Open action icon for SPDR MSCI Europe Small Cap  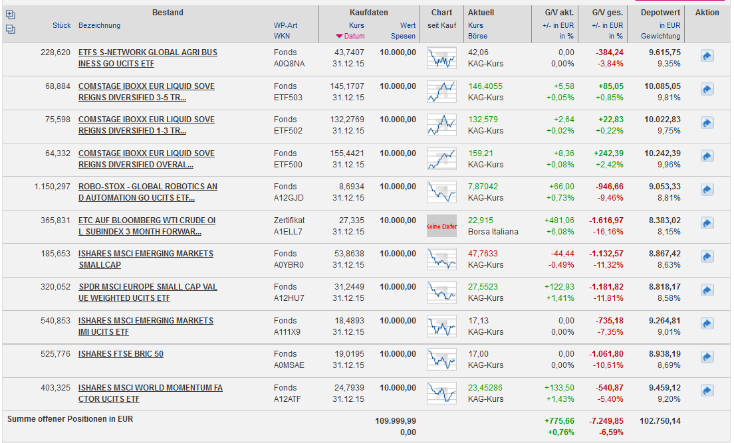pos(707,291)
